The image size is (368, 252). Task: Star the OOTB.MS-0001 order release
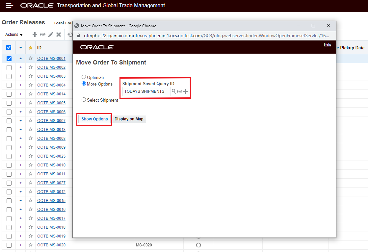(31, 59)
